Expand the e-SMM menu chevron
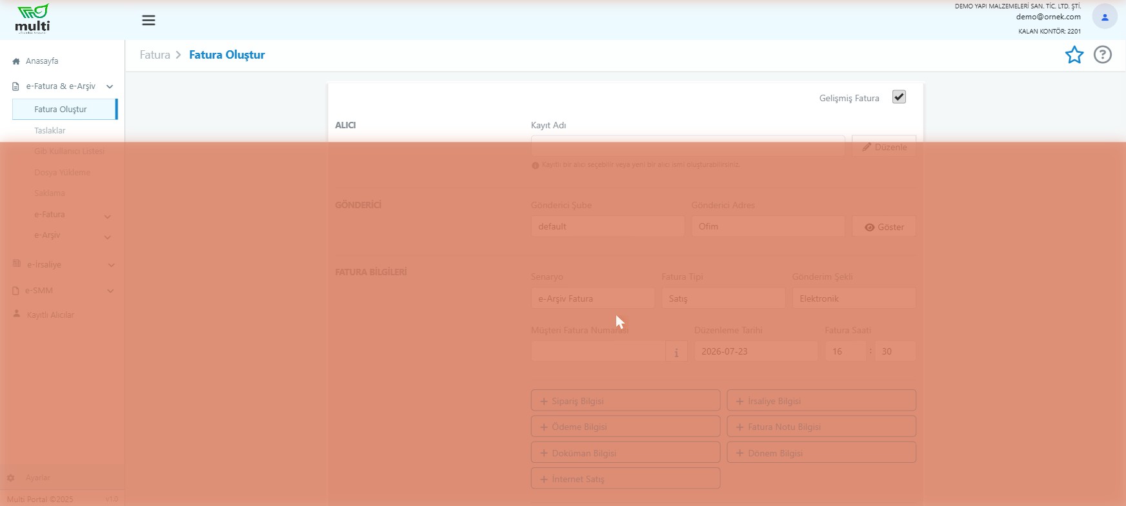 click(x=110, y=291)
